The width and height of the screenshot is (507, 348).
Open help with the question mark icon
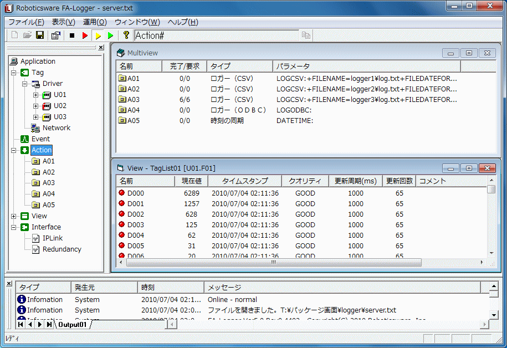pos(126,35)
